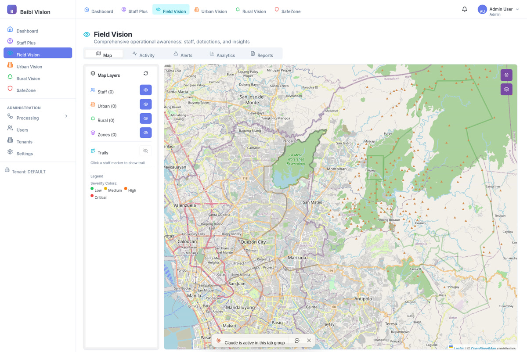Click the Antipolo label on map
Screen dimensions: 527x352
click(363, 298)
